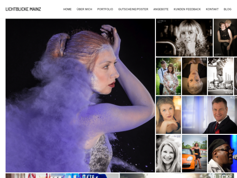
Task: Click the LICHTBLICKE MAINZ site logo
Action: point(23,9)
